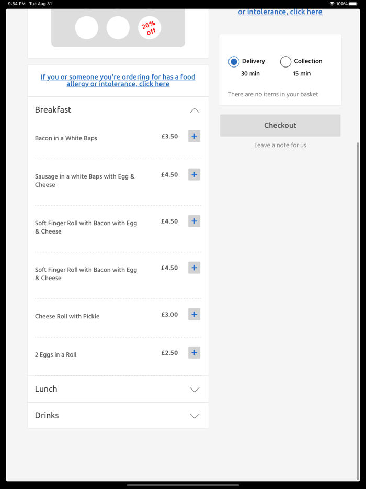Add Bacon in a White Baps to basket

tap(194, 136)
